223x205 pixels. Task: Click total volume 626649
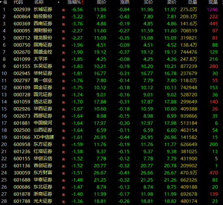coord(189,145)
